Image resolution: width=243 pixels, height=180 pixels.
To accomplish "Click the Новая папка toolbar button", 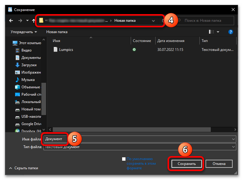I will (57, 32).
